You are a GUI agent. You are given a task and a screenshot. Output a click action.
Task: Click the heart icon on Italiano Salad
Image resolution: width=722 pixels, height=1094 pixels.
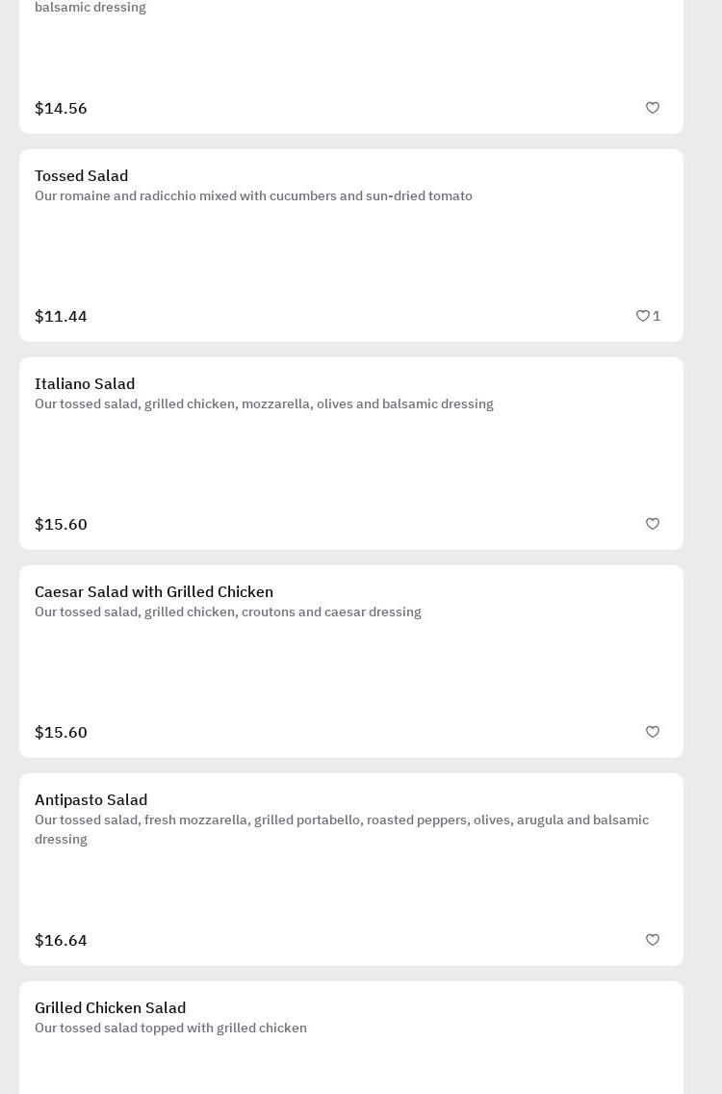pos(653,524)
